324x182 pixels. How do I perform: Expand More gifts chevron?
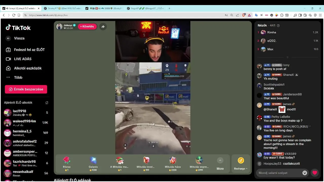220,161
